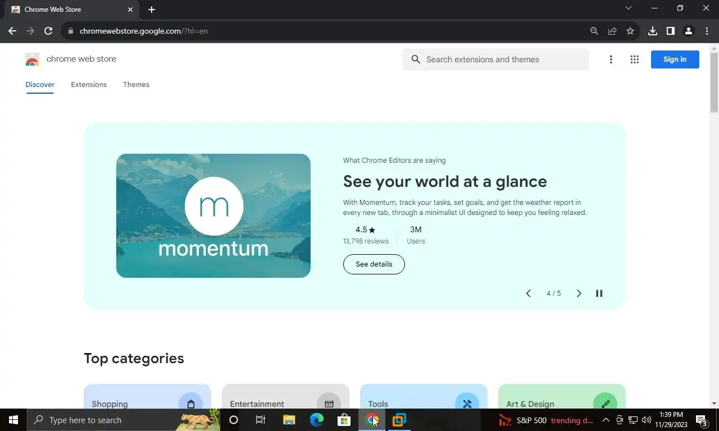Click the page vertical scrollbar thumb
719x431 pixels.
715,82
